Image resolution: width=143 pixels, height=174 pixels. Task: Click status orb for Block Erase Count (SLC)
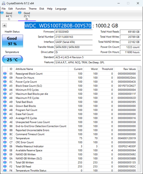click(x=5, y=86)
